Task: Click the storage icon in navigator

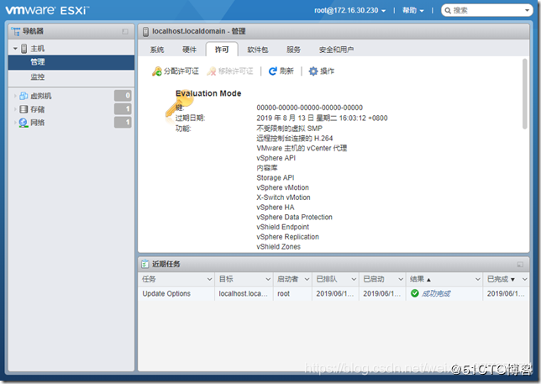Action: click(24, 109)
